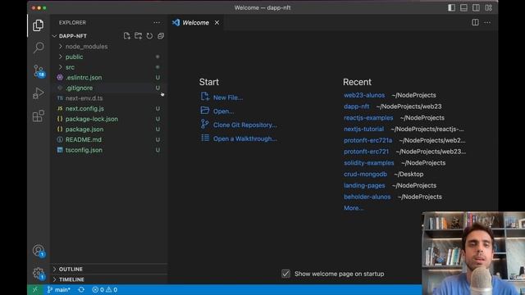This screenshot has height=295, width=525.
Task: Open the Extensions view
Action: tap(39, 116)
